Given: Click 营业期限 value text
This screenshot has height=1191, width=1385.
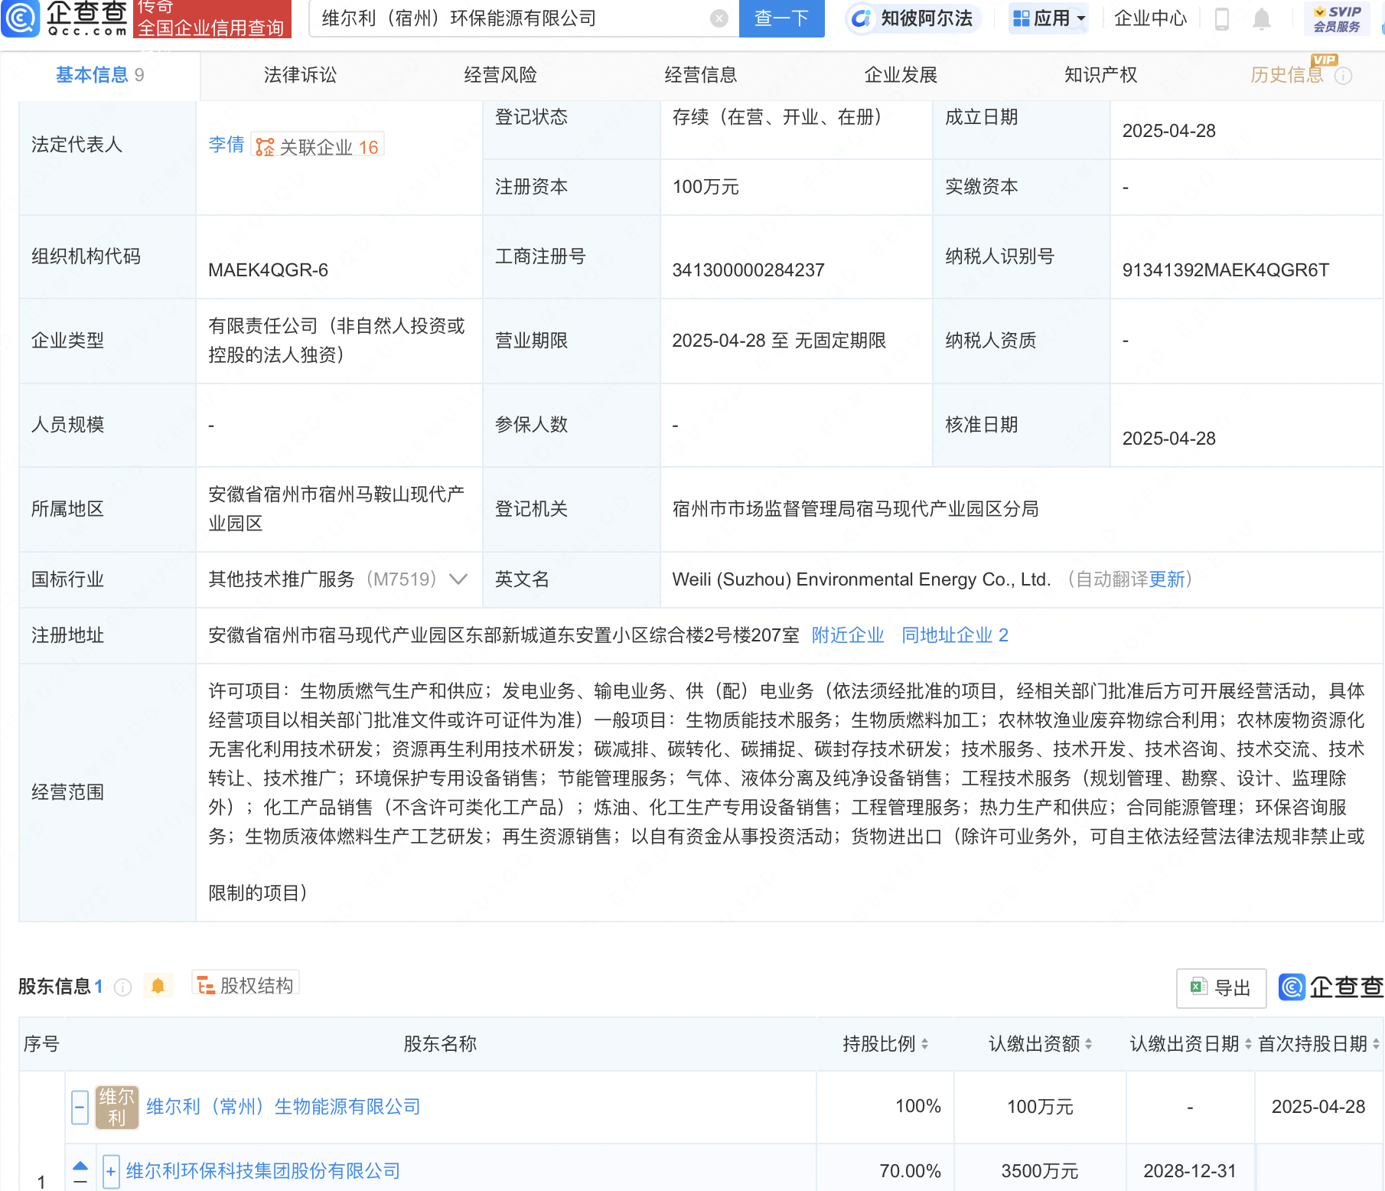Looking at the screenshot, I should (x=779, y=341).
